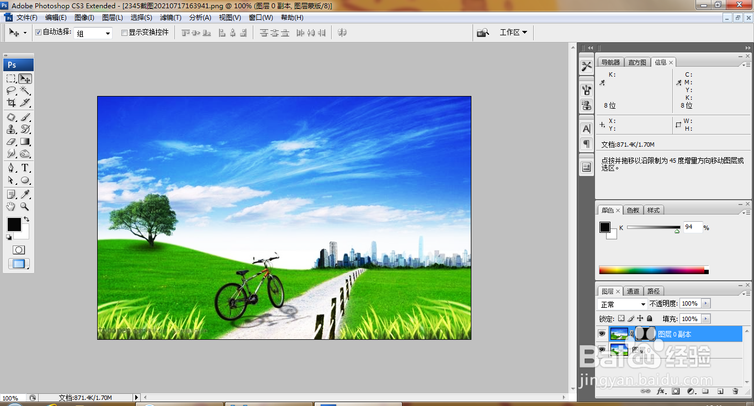Create a new layer
Viewport: 754px width, 406px height.
coord(720,391)
